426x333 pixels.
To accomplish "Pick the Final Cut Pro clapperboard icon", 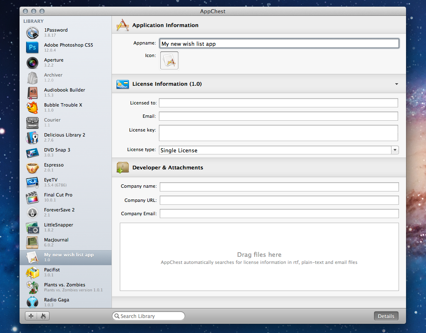I will [x=32, y=197].
